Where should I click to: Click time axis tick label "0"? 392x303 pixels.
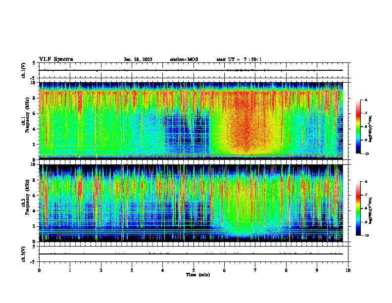(x=39, y=270)
